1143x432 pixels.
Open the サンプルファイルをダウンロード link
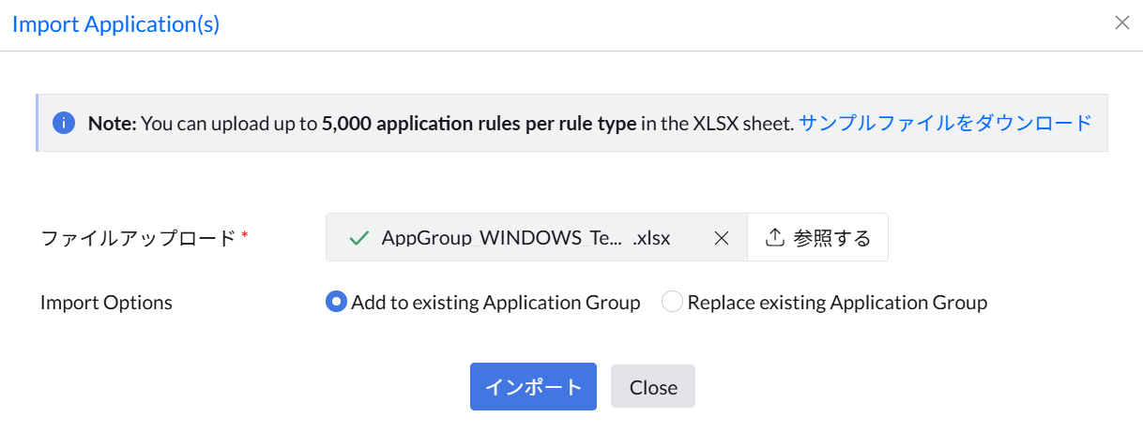click(x=945, y=123)
